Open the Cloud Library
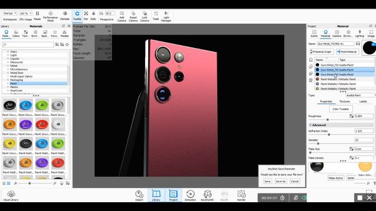 [x=11, y=196]
